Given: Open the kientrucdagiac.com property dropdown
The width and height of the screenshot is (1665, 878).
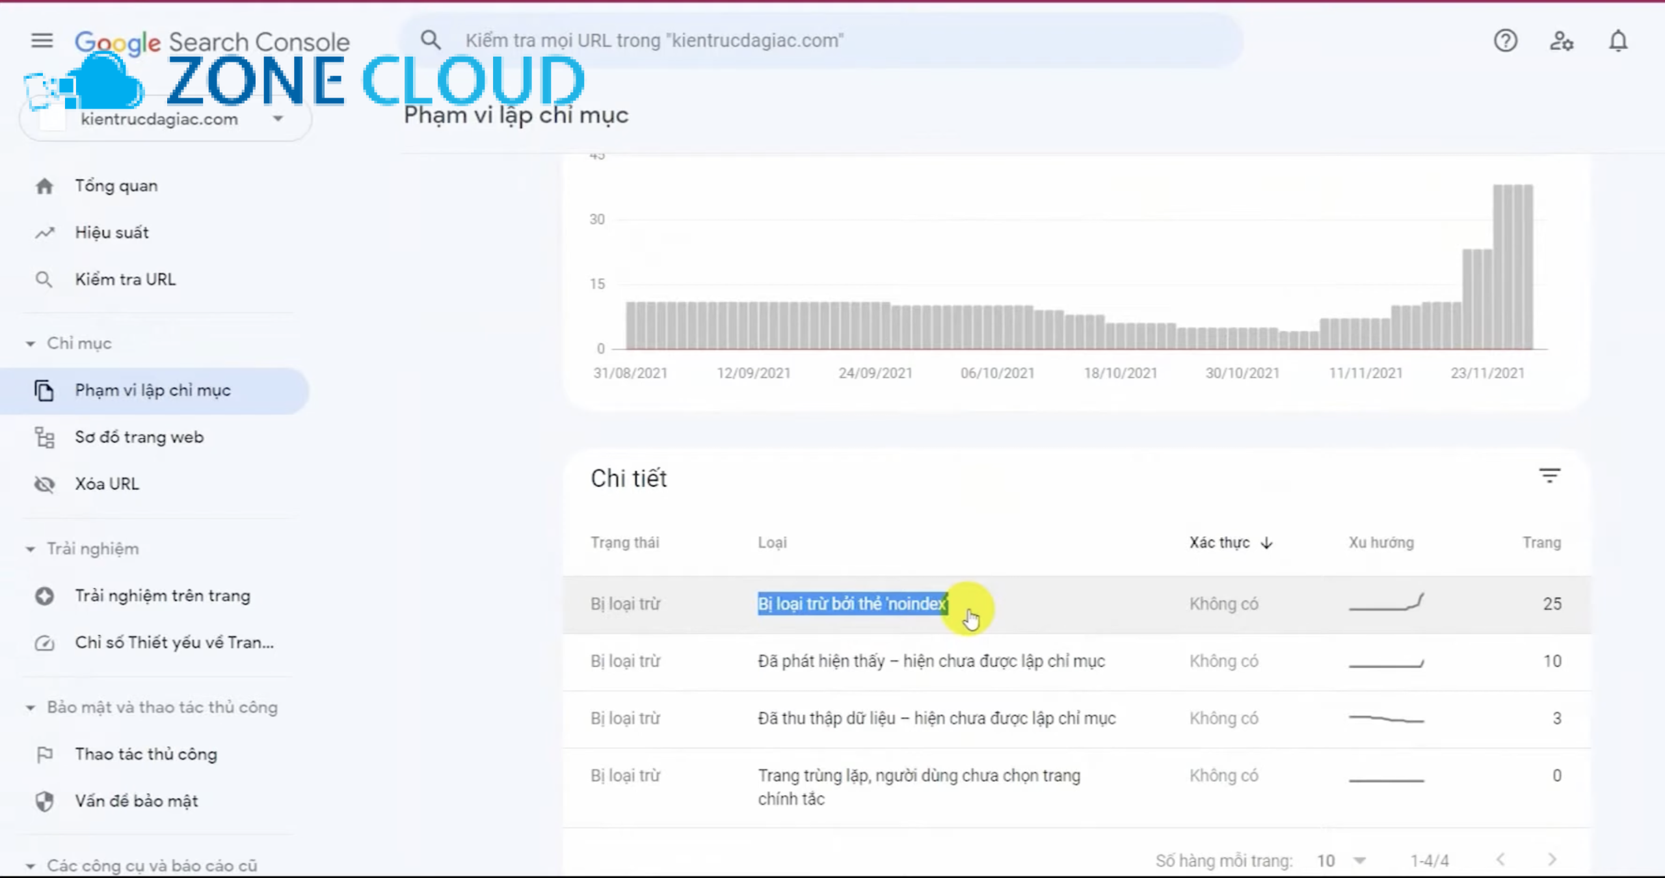Looking at the screenshot, I should (166, 119).
